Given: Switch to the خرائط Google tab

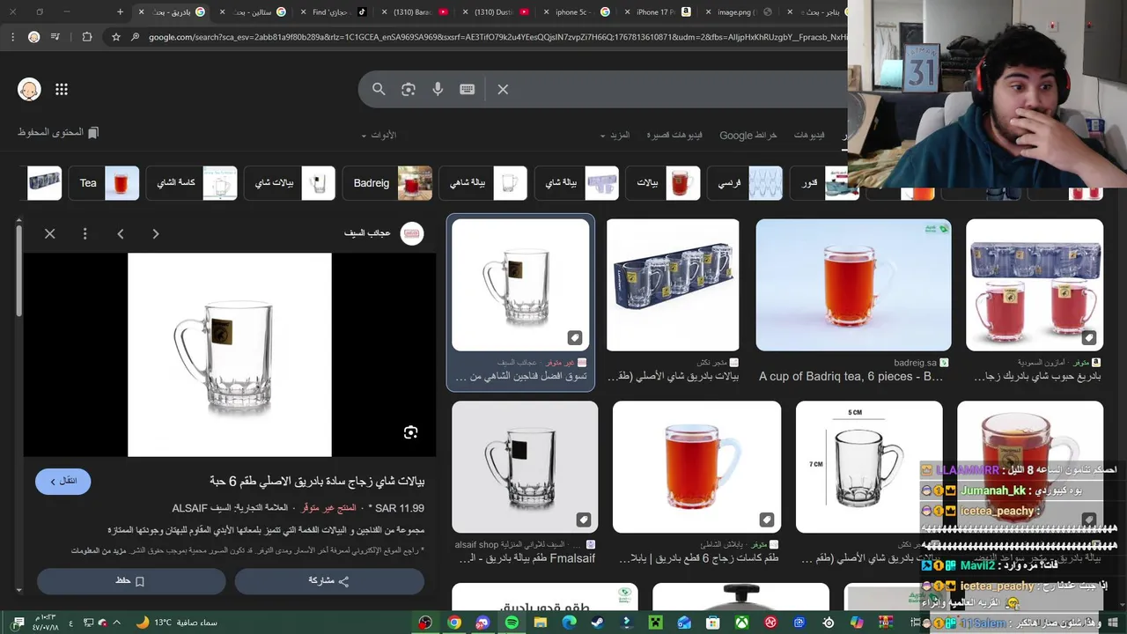Looking at the screenshot, I should point(748,136).
